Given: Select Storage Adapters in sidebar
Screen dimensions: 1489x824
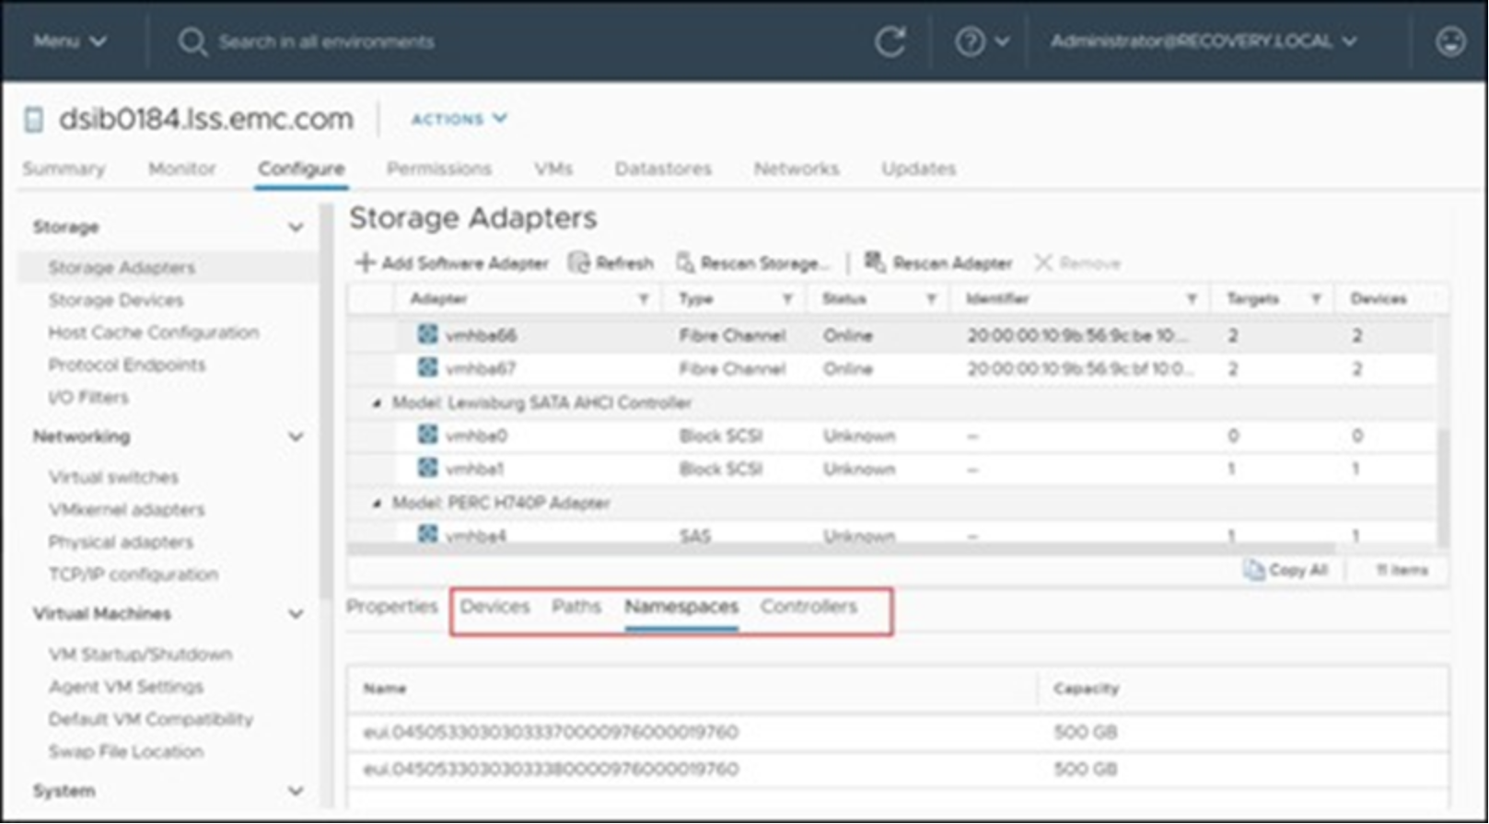Looking at the screenshot, I should [x=122, y=268].
